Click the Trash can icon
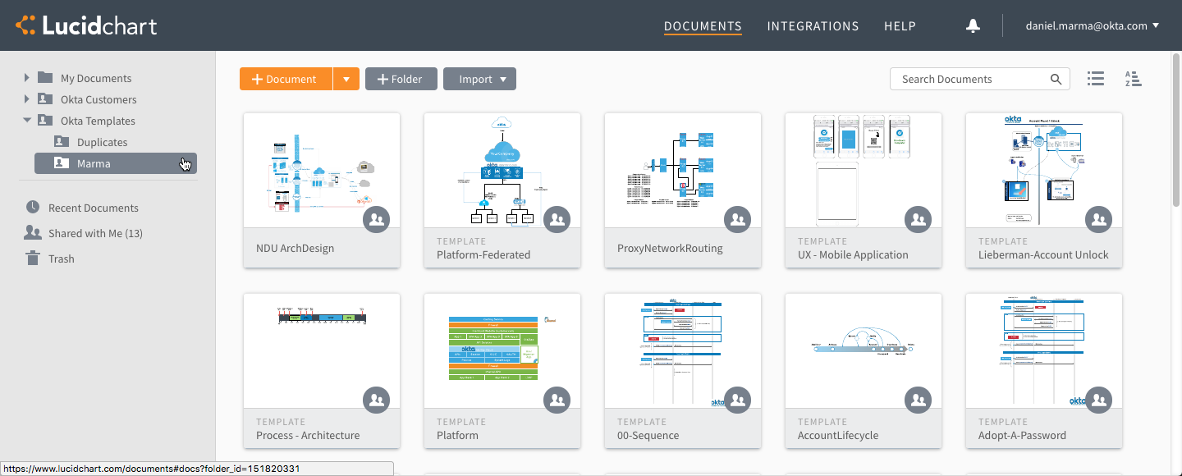The image size is (1182, 476). pyautogui.click(x=33, y=258)
